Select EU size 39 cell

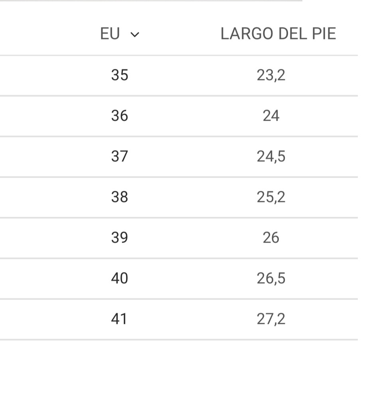[x=120, y=237]
